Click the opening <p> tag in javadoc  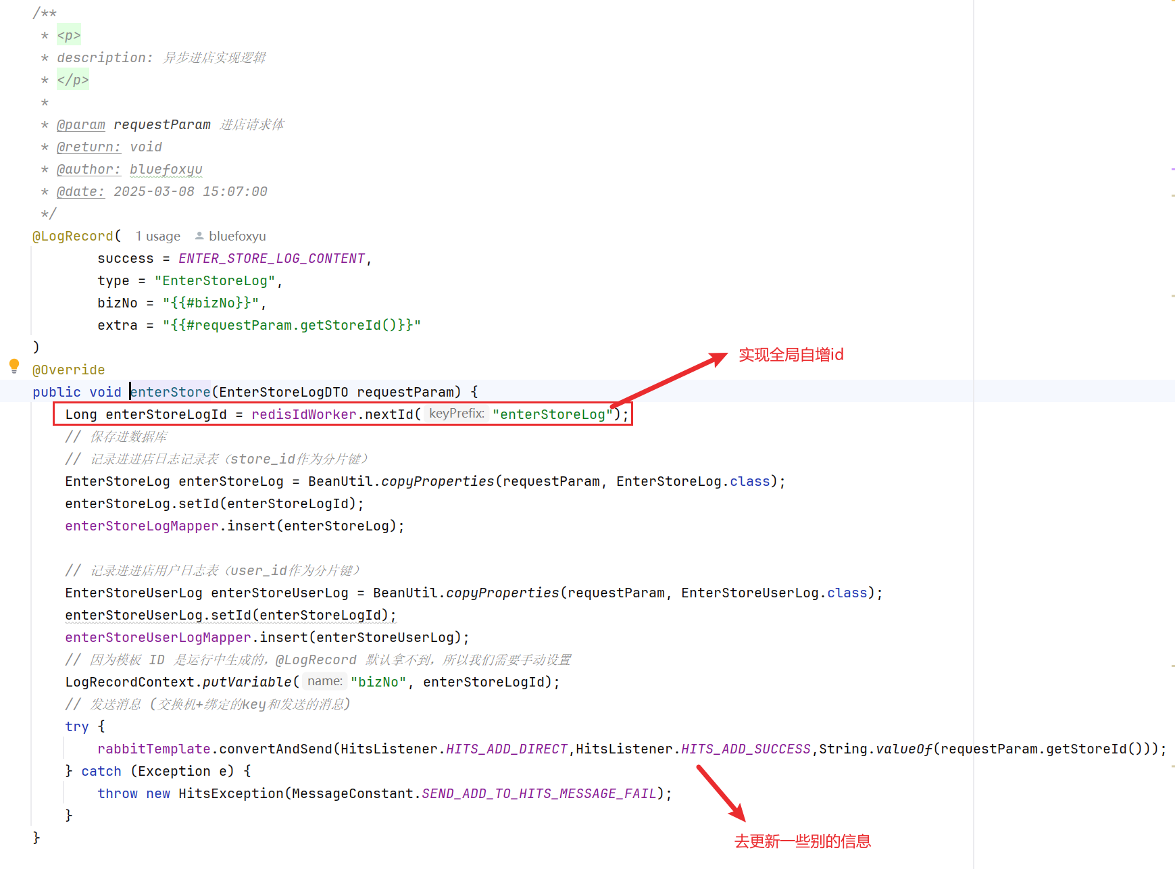click(x=69, y=35)
